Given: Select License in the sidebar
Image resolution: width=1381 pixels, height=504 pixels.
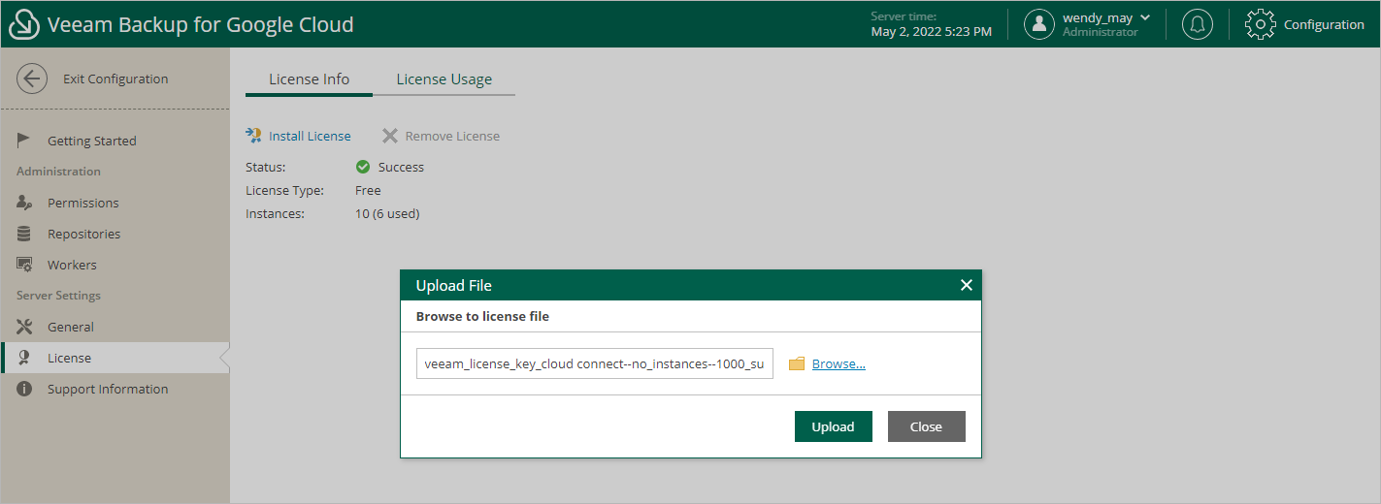Looking at the screenshot, I should [x=115, y=358].
